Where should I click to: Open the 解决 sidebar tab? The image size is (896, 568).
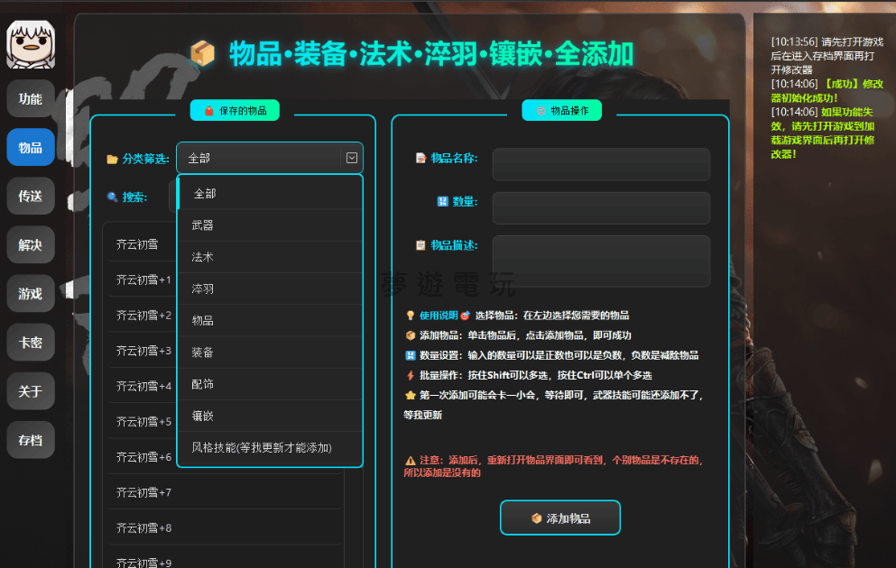click(31, 245)
